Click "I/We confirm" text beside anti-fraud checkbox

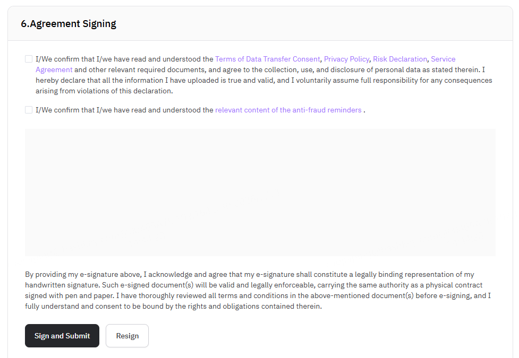[58, 110]
